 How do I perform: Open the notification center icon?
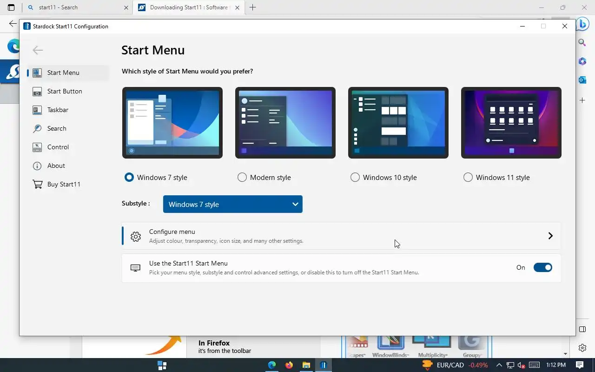[580, 365]
